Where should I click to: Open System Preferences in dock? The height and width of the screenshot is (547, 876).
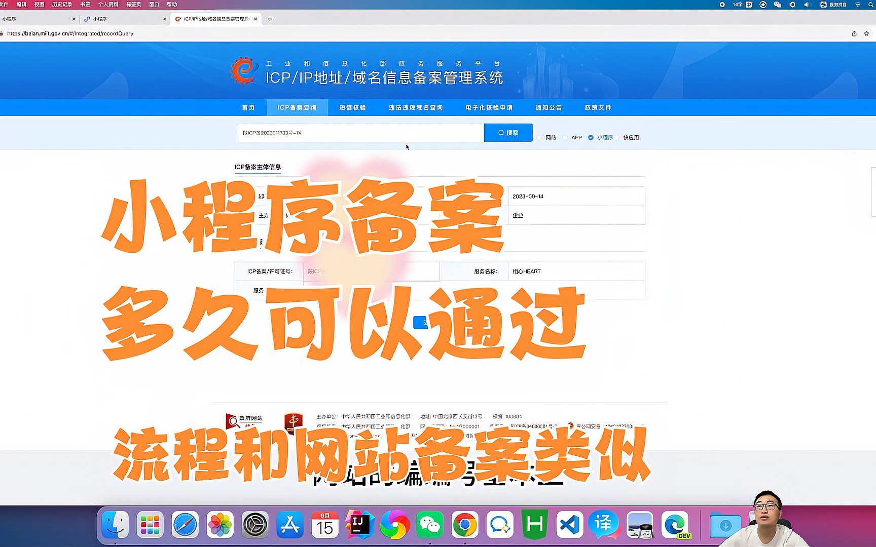pyautogui.click(x=255, y=525)
